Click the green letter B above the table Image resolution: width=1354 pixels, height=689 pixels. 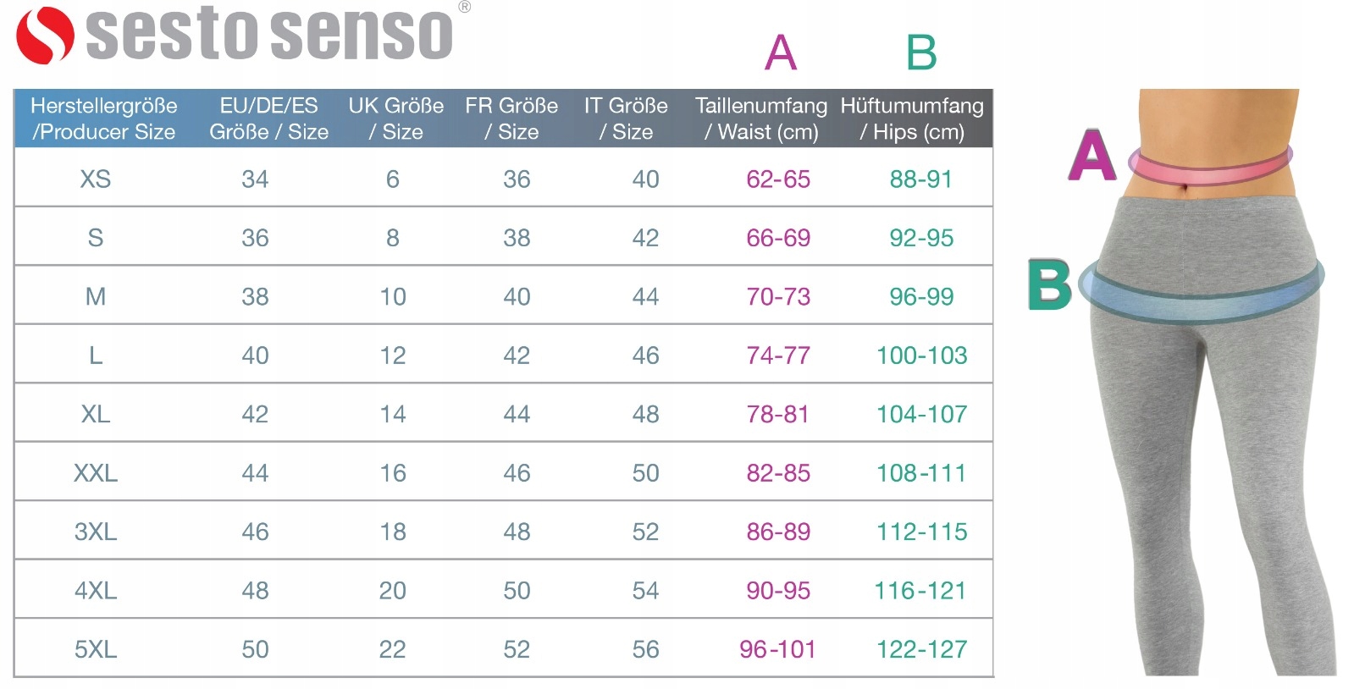(x=921, y=52)
